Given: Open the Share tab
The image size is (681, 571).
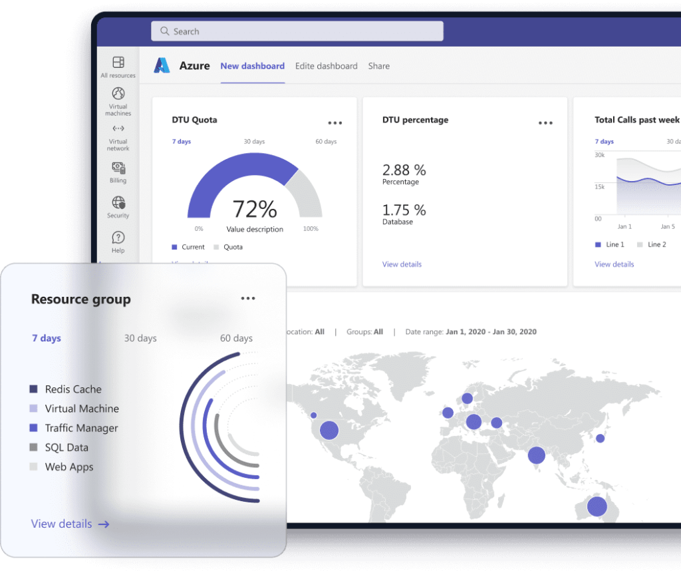Looking at the screenshot, I should (378, 66).
